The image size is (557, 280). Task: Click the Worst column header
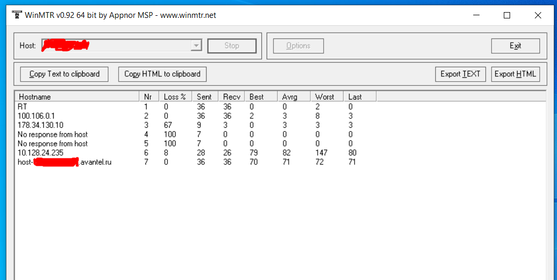327,97
